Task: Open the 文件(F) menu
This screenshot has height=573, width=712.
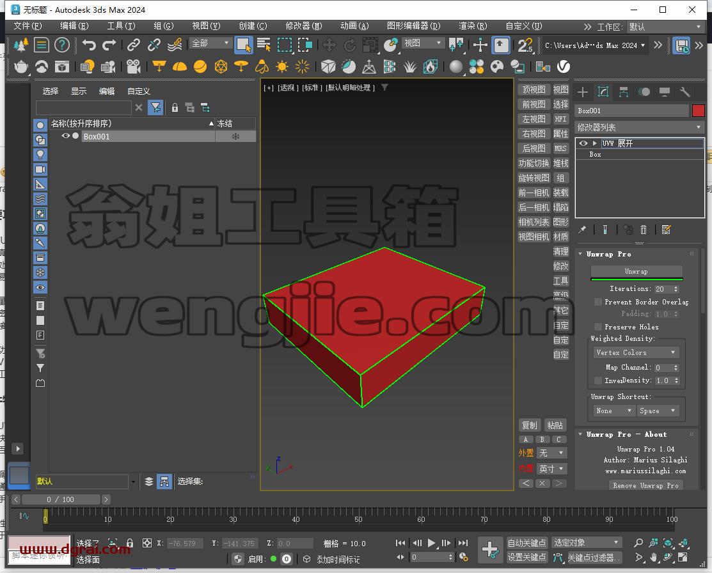Action: click(28, 26)
